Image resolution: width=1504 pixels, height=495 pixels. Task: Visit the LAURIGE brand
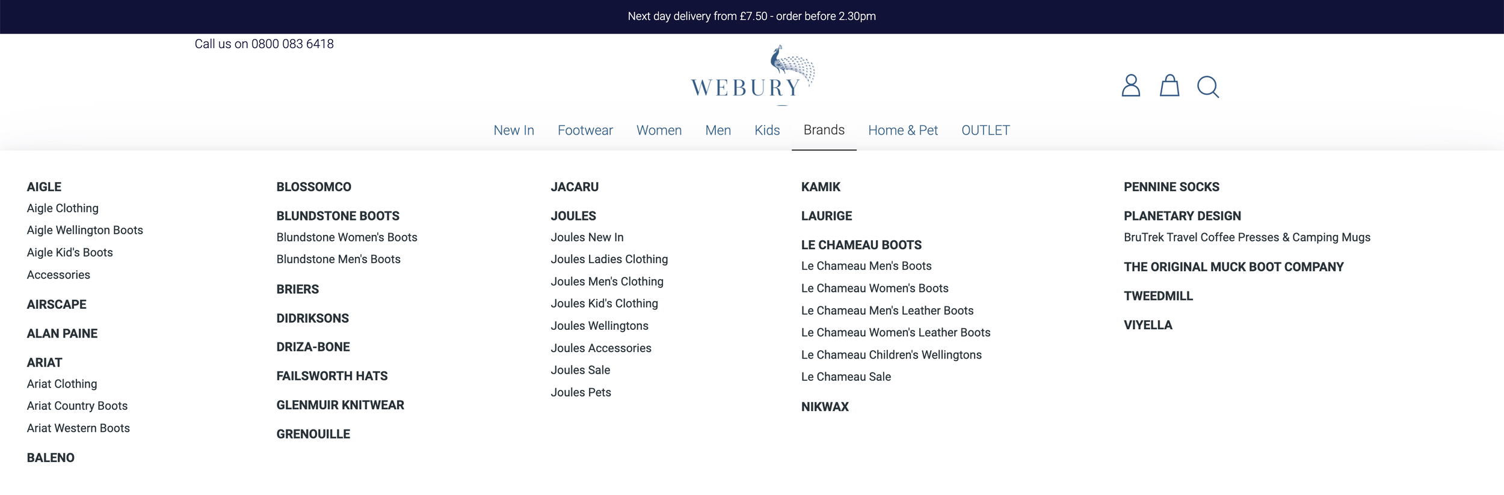827,216
